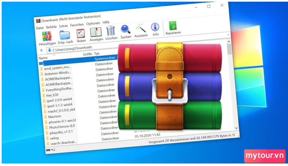288x166 pixels.
Task: Select the pkeyuibx_v1.5.1 folder
Action: pos(61,132)
